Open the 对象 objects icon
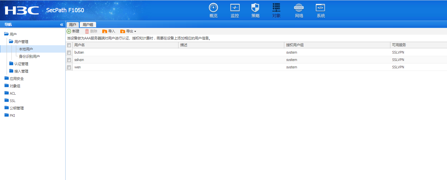Image resolution: width=447 pixels, height=180 pixels. pyautogui.click(x=276, y=8)
